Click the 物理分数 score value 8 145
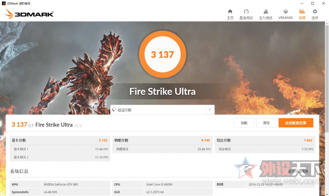The height and width of the screenshot is (196, 329). (205, 140)
